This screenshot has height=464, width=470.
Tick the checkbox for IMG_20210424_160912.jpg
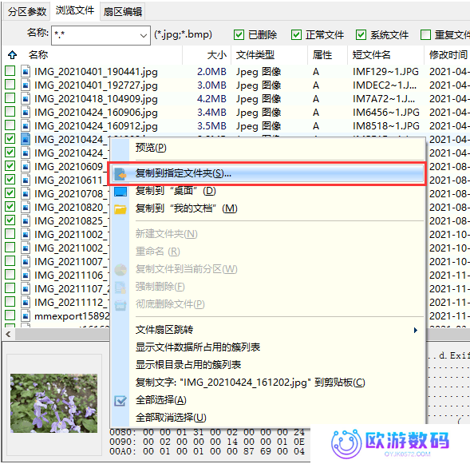[x=10, y=125]
